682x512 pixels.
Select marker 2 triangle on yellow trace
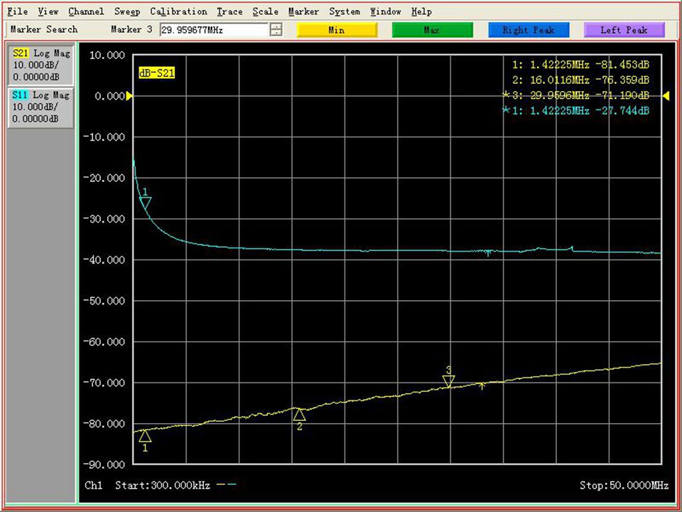click(x=299, y=415)
